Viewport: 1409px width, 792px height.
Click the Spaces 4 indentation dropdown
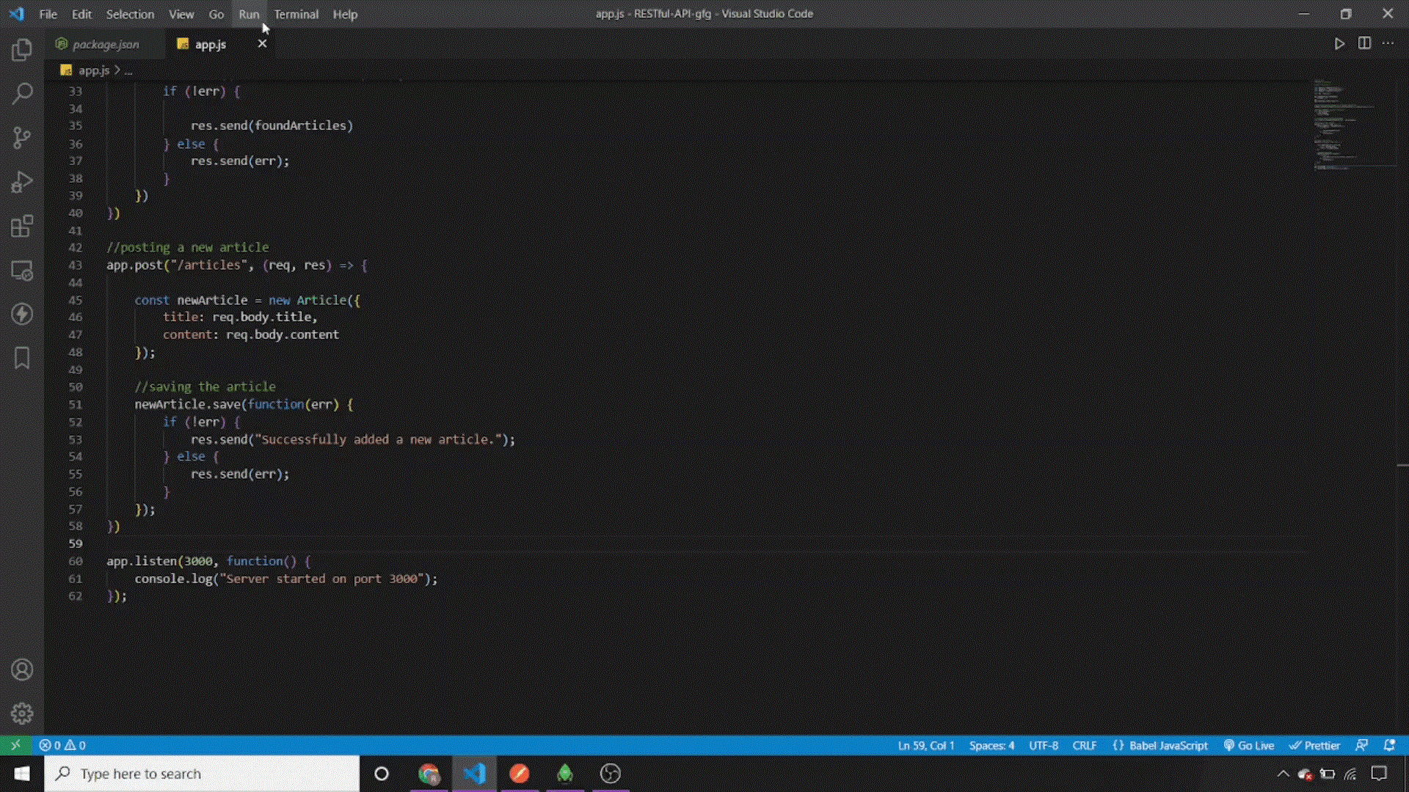click(x=992, y=744)
